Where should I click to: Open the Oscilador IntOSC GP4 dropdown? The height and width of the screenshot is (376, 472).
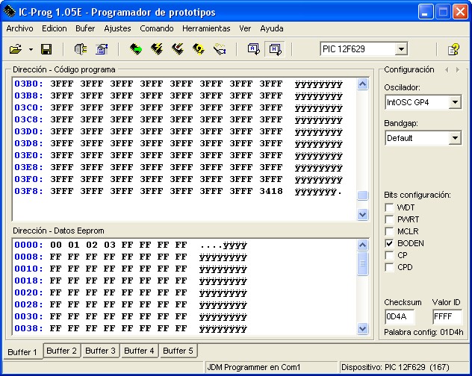455,102
